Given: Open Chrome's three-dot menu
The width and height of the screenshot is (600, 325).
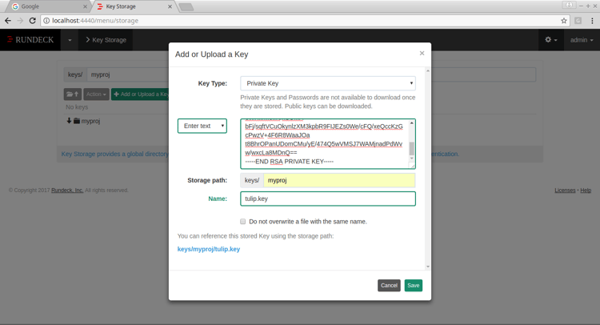Looking at the screenshot, I should coord(592,21).
